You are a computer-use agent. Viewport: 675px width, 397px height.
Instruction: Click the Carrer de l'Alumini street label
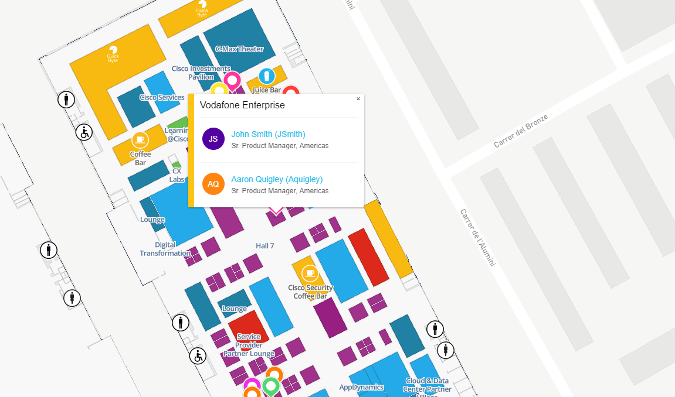pyautogui.click(x=478, y=238)
